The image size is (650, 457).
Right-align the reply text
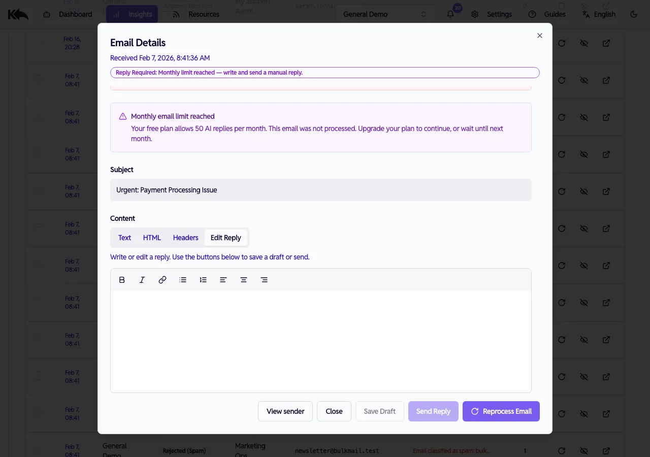tap(264, 280)
